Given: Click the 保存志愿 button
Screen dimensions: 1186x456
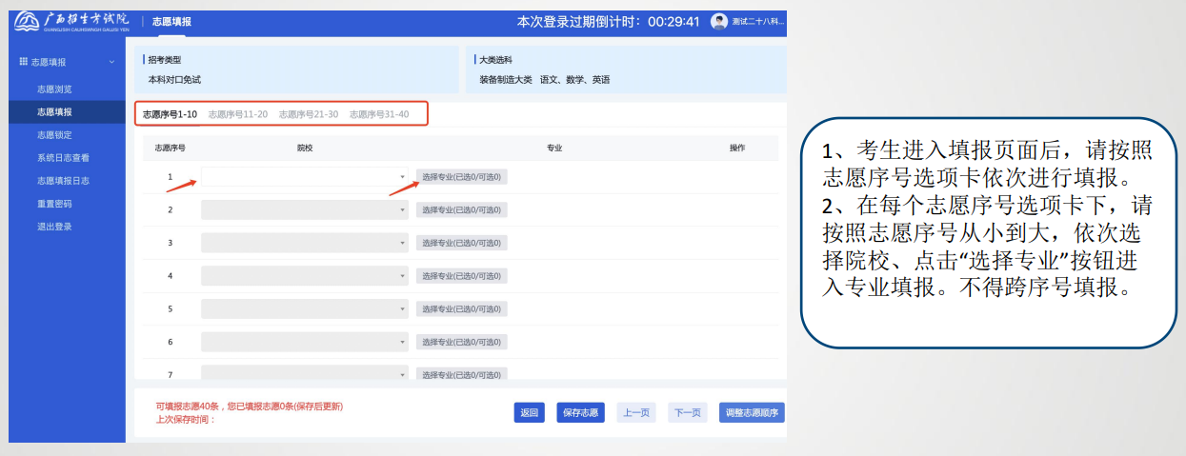Looking at the screenshot, I should 580,412.
